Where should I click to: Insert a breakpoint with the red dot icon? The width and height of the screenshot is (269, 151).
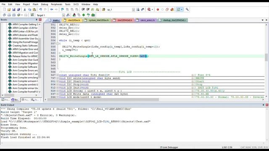[158, 10]
